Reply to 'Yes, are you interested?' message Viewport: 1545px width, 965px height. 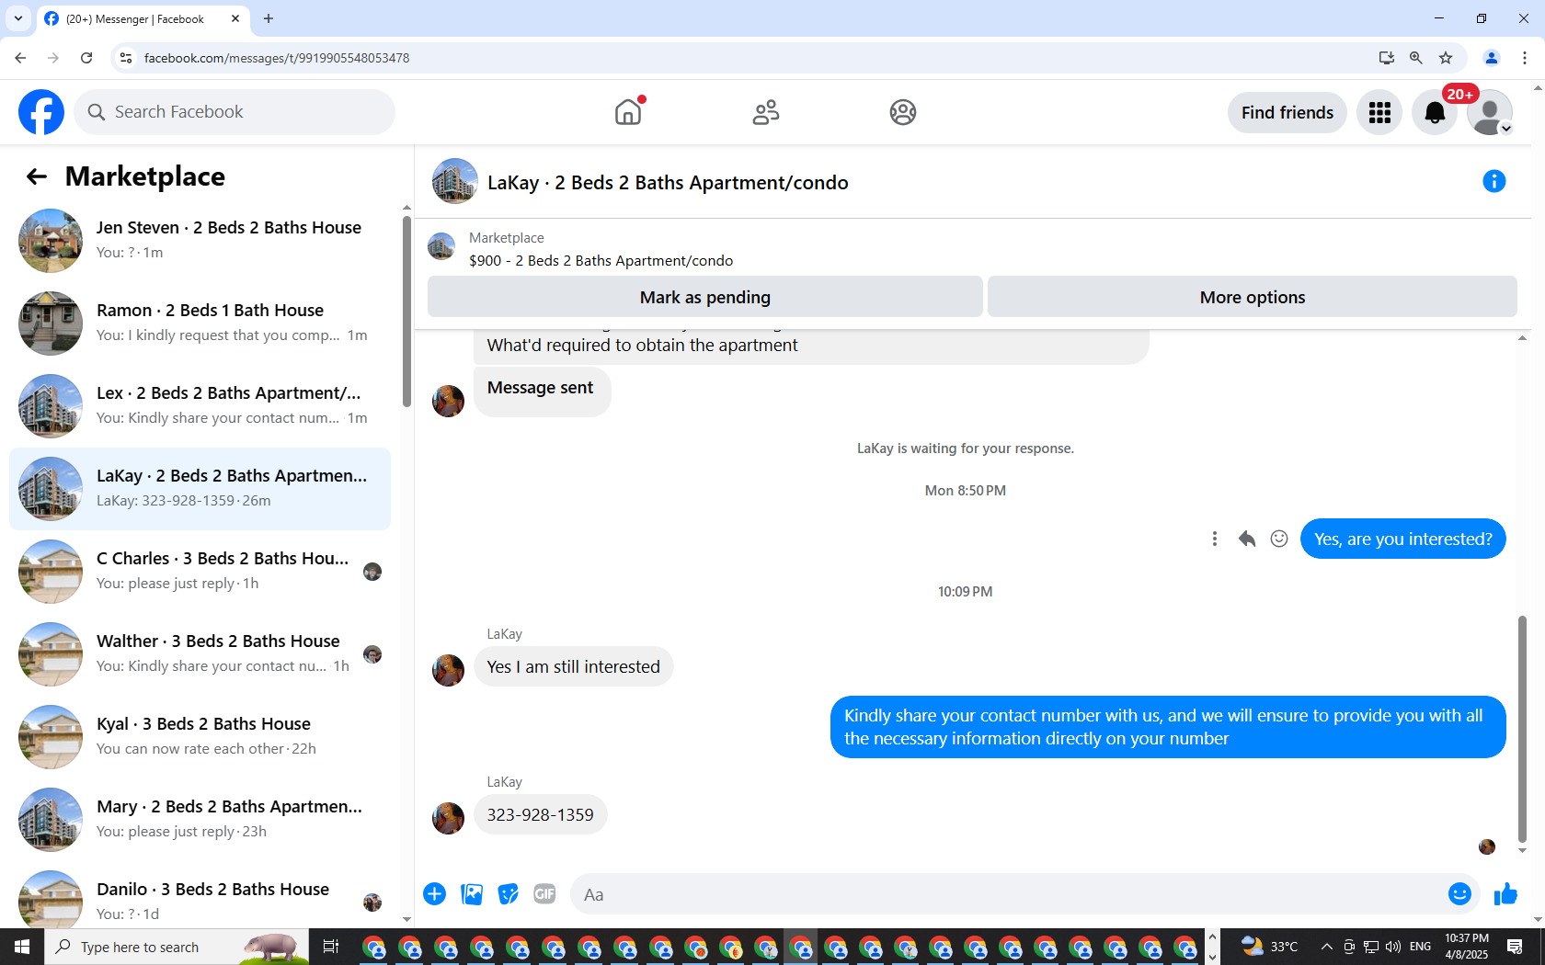click(x=1247, y=539)
